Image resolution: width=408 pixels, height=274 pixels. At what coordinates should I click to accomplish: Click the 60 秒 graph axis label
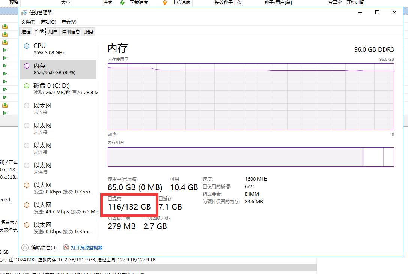click(113, 135)
